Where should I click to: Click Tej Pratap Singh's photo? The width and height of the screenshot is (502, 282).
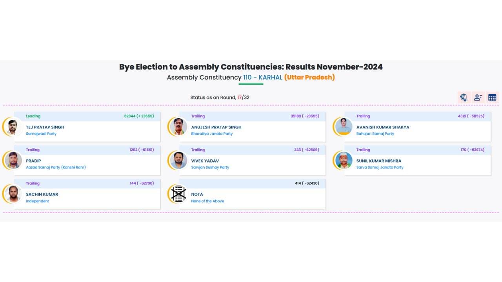[13, 127]
